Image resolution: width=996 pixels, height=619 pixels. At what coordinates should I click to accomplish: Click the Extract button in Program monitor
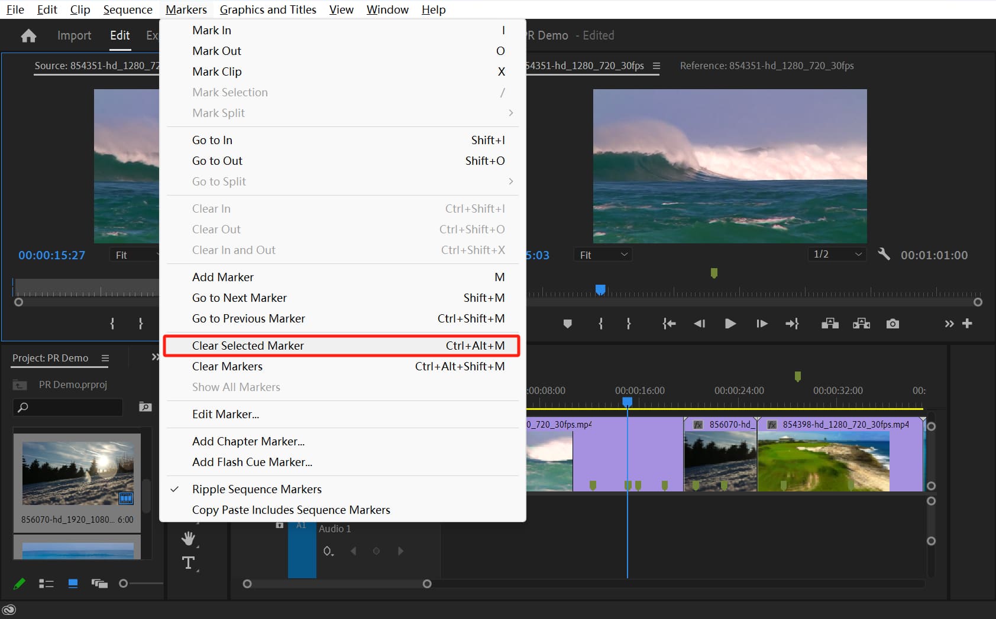(x=861, y=324)
